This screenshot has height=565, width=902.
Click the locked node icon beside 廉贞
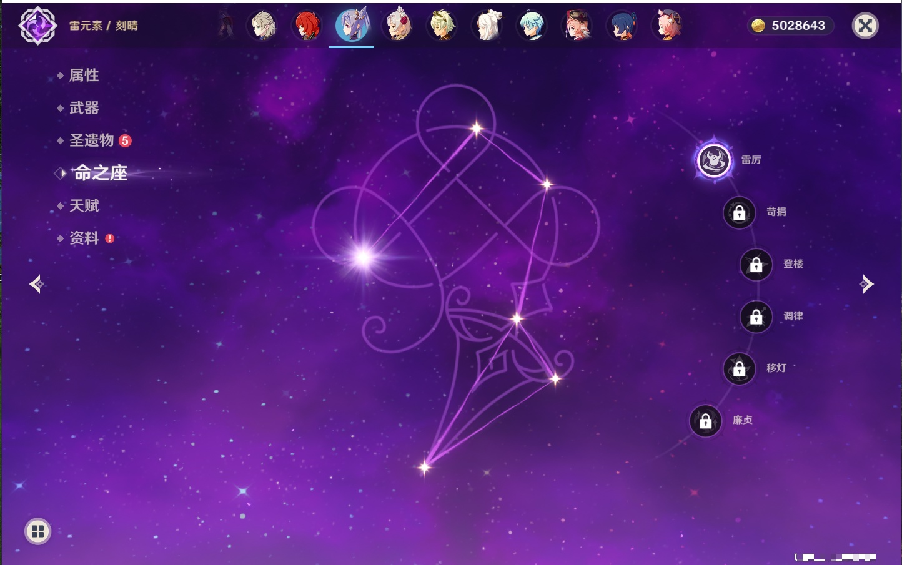pos(706,421)
